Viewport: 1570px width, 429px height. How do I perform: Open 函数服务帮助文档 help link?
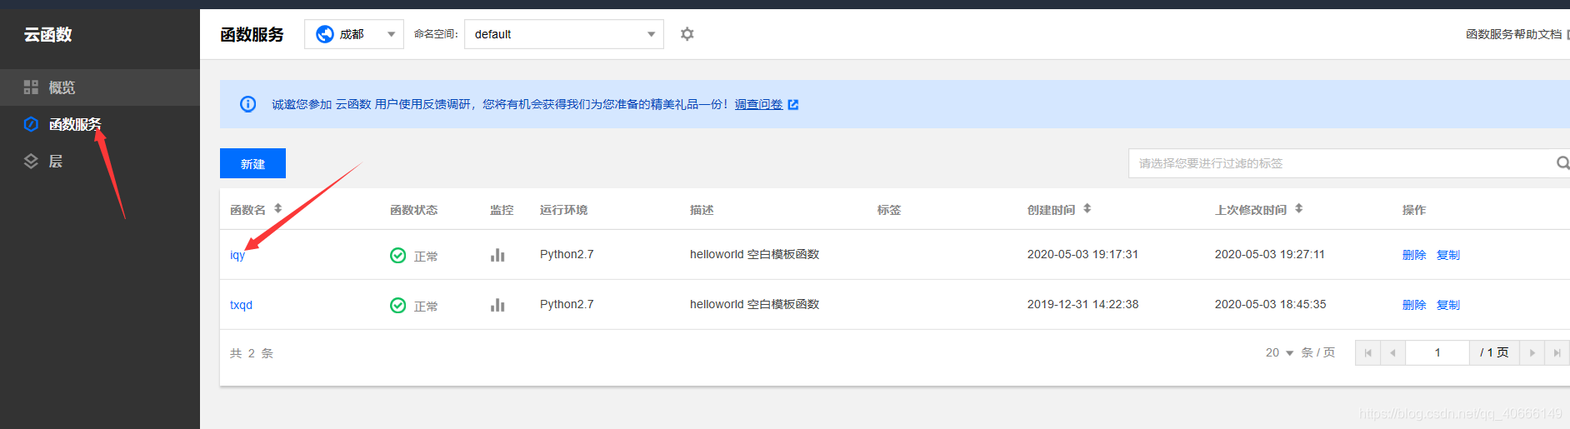point(1513,34)
